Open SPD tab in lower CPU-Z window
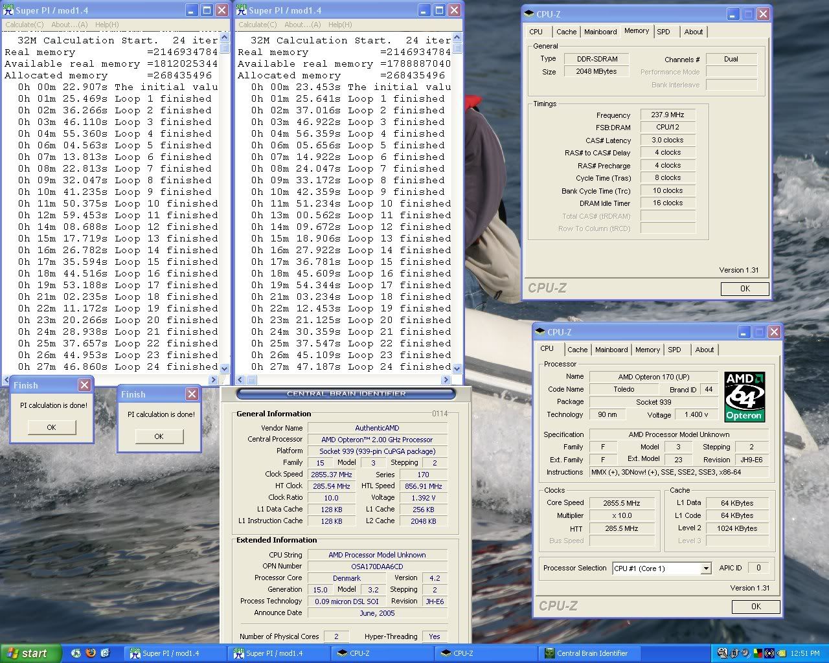This screenshot has height=663, width=829. [675, 350]
